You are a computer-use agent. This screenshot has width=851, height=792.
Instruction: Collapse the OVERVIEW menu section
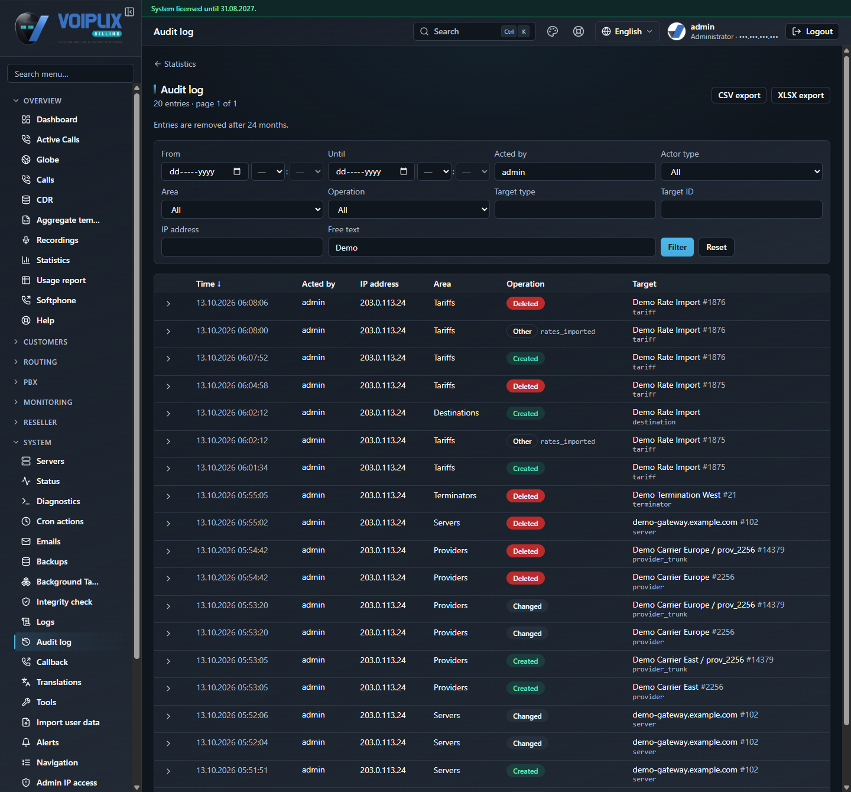point(43,101)
